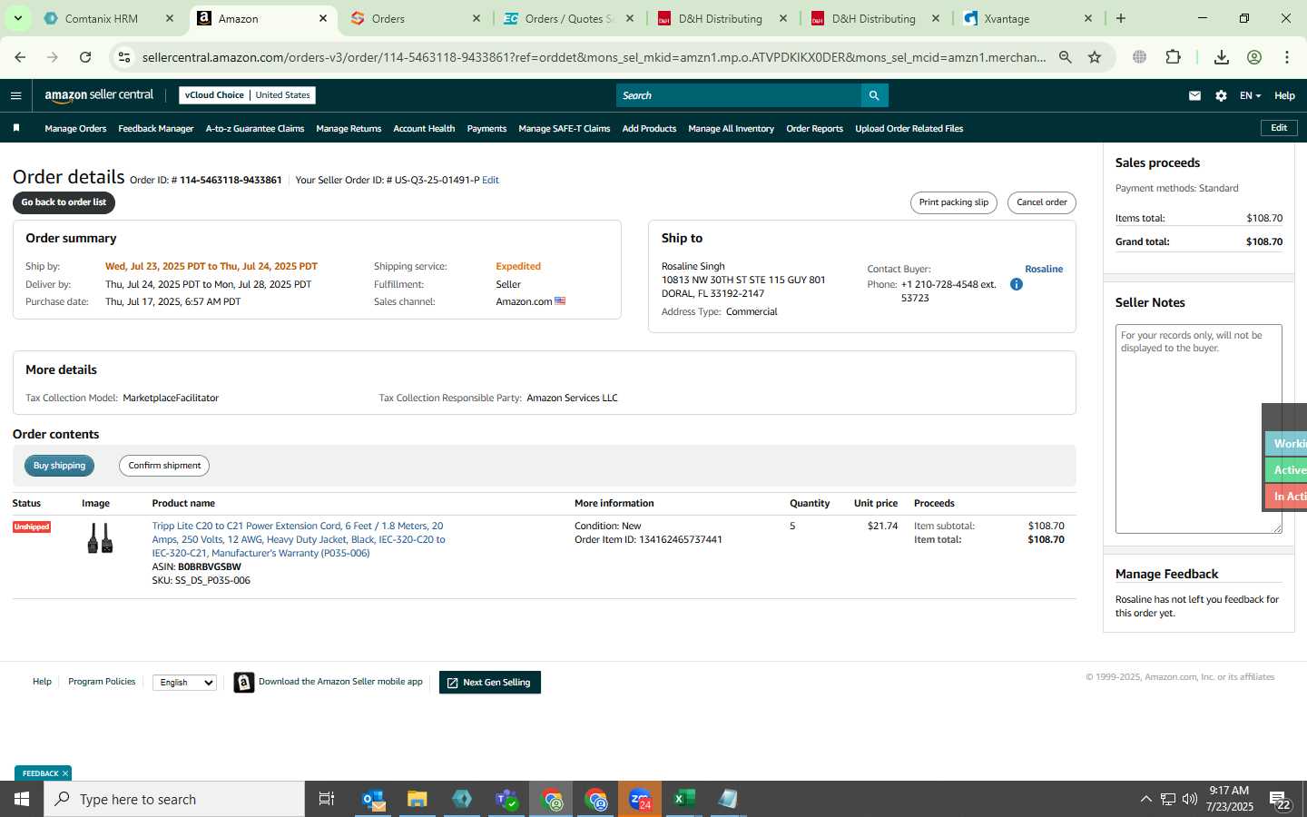Open the vCloud Choice United States account switcher
Image resolution: width=1307 pixels, height=817 pixels.
[247, 95]
